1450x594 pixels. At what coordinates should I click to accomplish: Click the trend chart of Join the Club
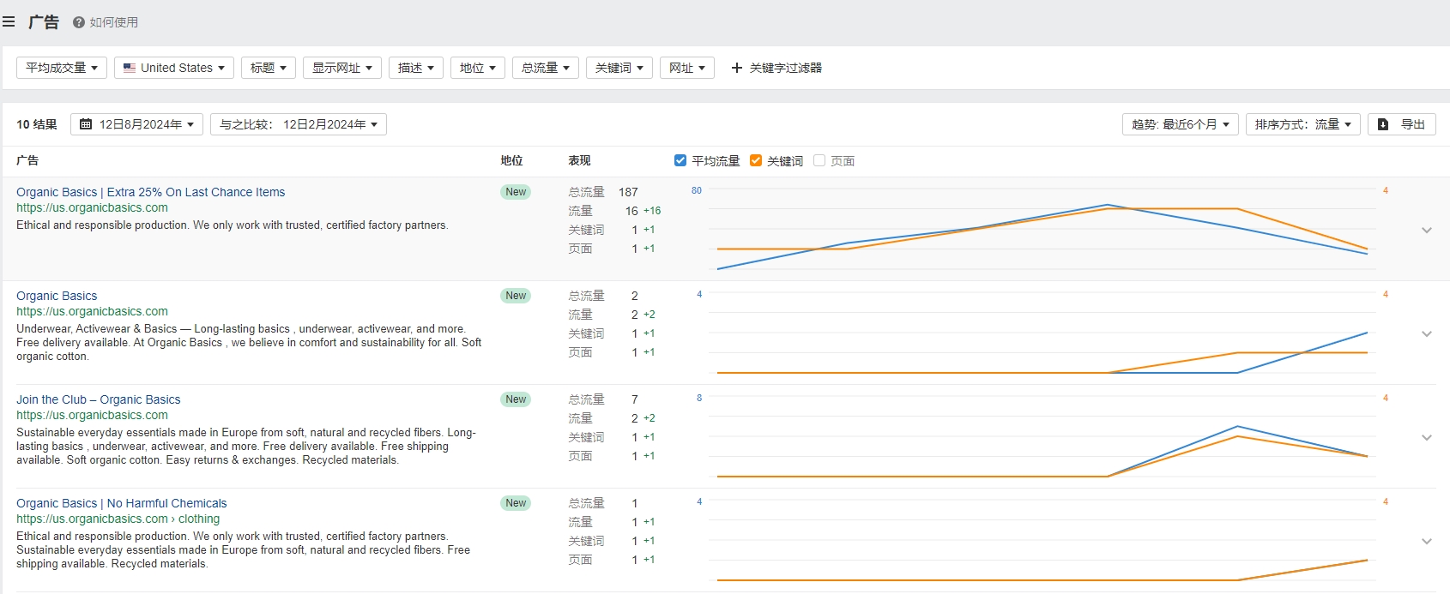1042,437
